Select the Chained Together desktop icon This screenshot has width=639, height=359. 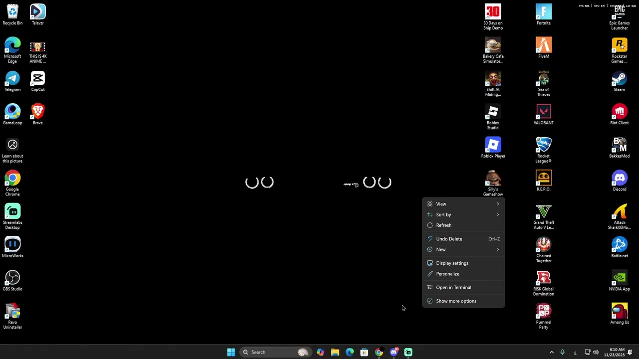pyautogui.click(x=544, y=250)
